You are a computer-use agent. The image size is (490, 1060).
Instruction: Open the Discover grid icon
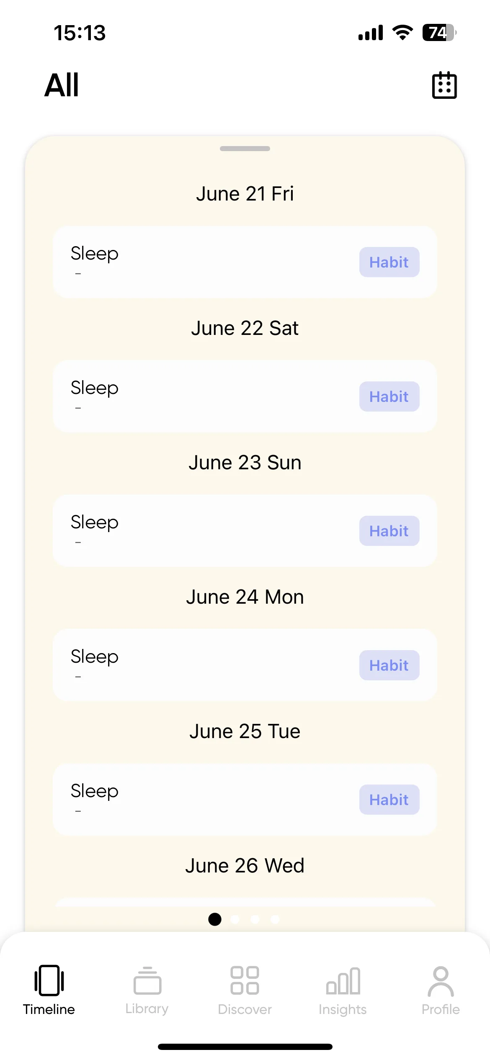(245, 980)
